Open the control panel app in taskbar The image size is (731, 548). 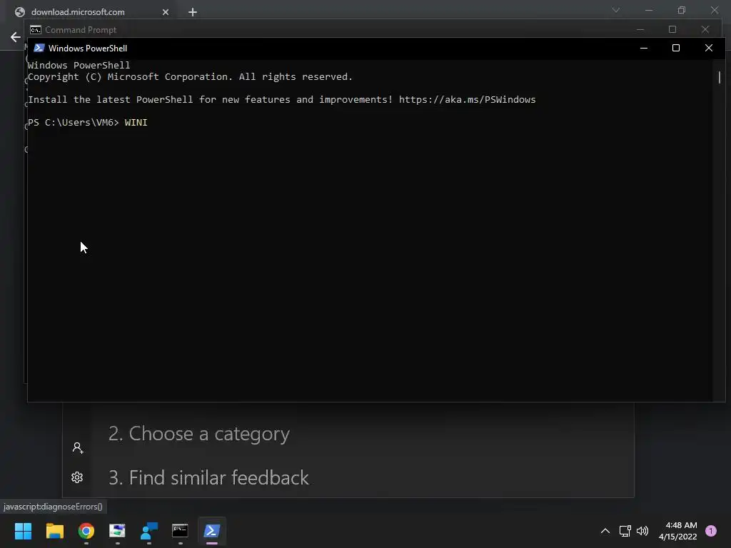tap(118, 531)
